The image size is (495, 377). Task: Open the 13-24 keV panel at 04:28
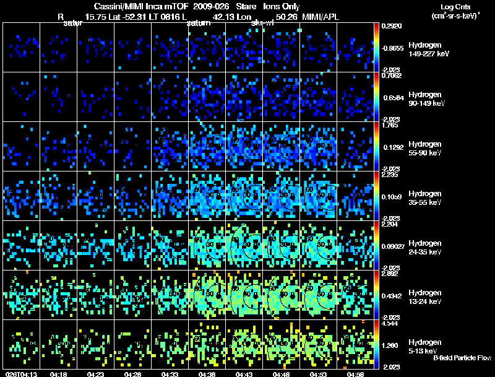[132, 295]
